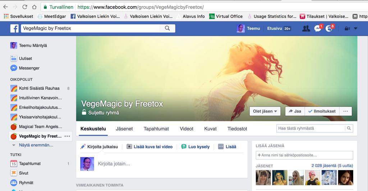Click add member name or email field

(x=304, y=155)
